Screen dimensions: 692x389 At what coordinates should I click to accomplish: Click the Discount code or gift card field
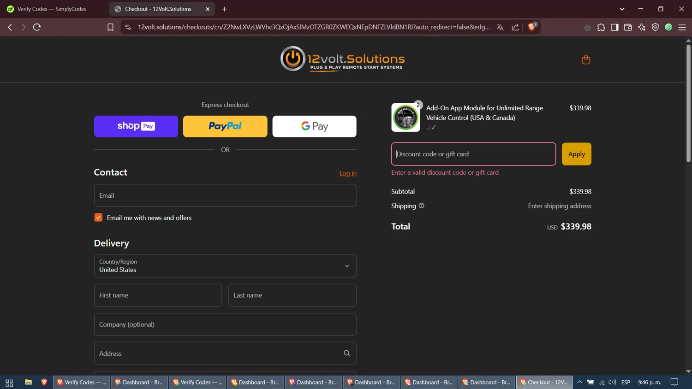tap(473, 154)
